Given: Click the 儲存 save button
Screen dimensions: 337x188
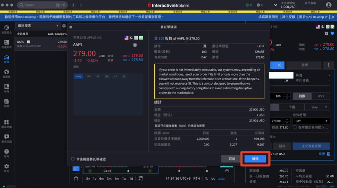Looking at the screenshot, I should pos(282,146).
